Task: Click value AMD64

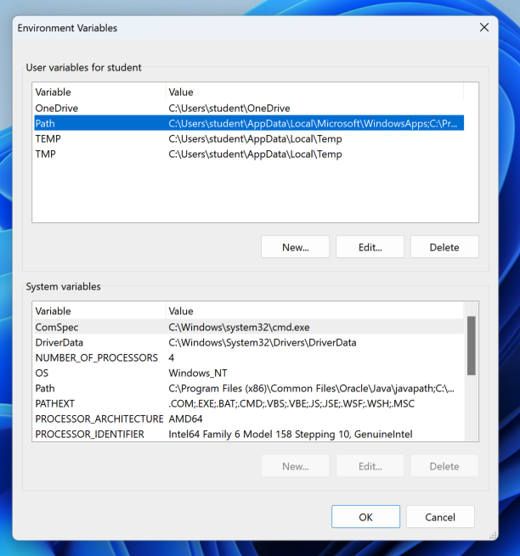Action: [185, 418]
